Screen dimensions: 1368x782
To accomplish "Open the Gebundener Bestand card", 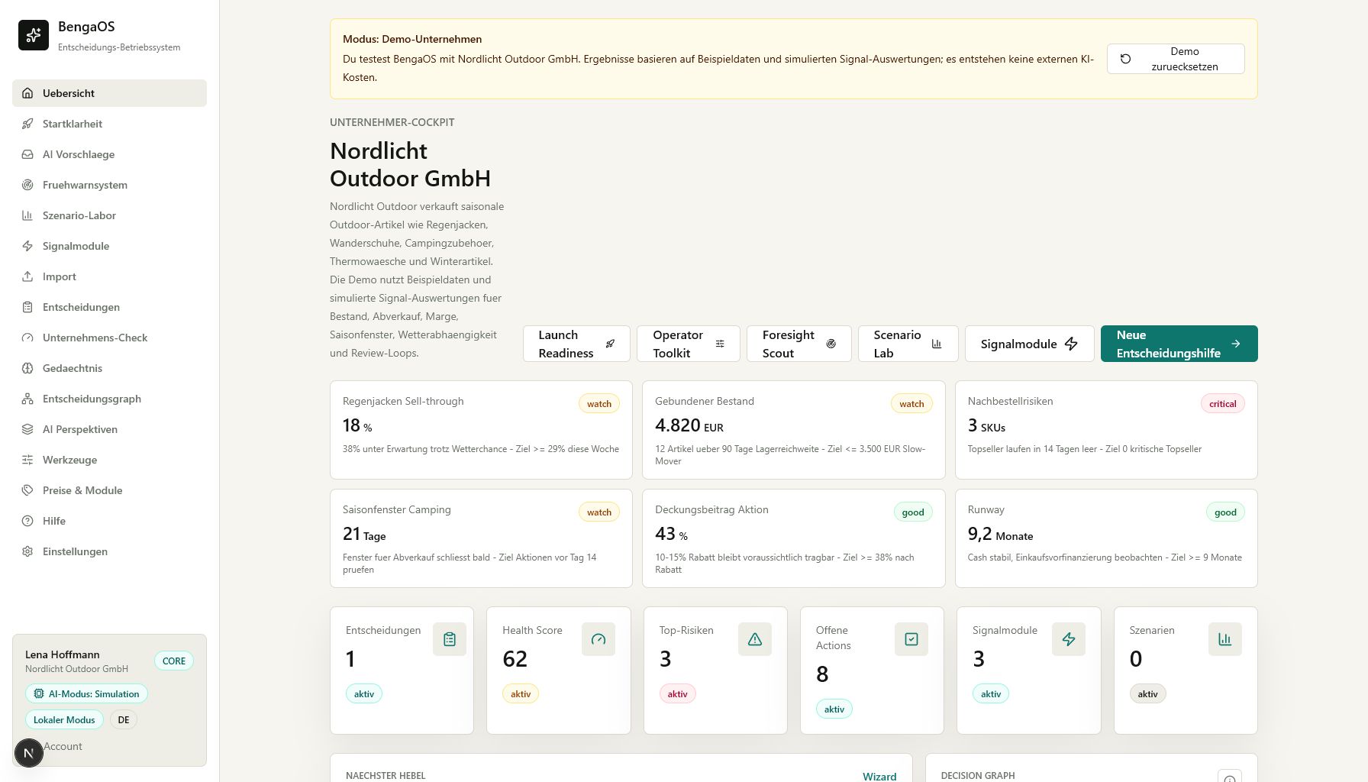I will point(794,430).
